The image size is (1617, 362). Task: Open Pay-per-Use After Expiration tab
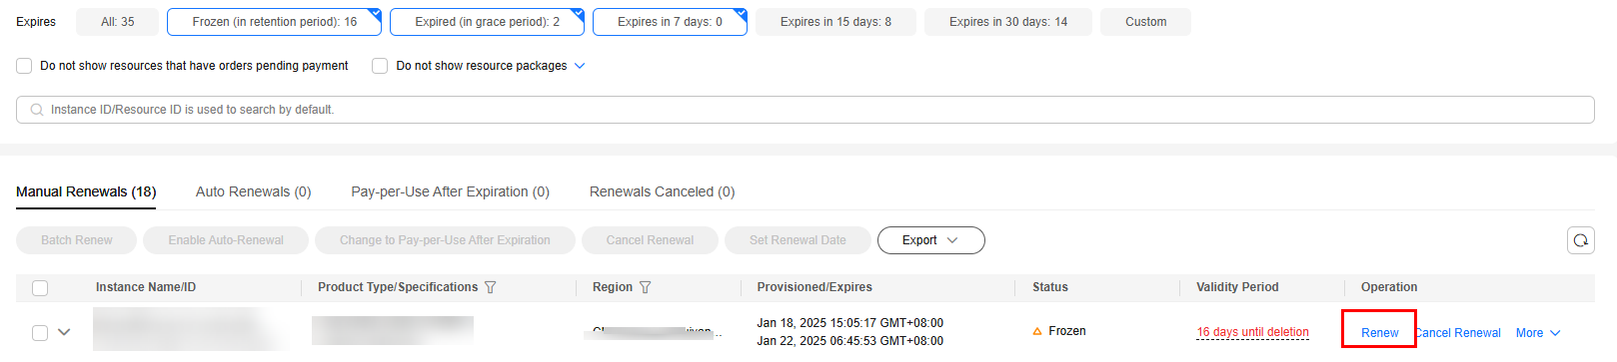[x=450, y=191]
